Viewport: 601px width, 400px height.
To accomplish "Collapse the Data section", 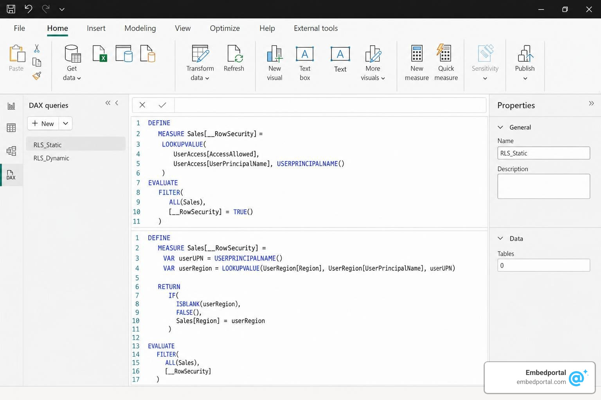I will [500, 238].
